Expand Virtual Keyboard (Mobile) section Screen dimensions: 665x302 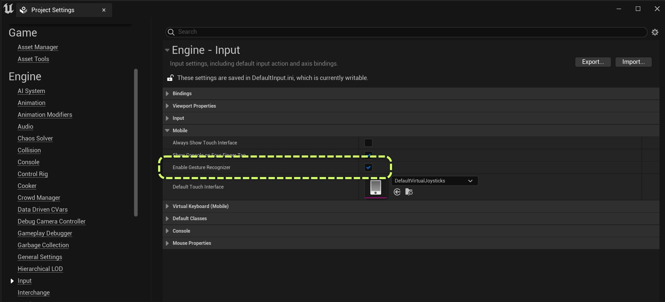pos(167,206)
